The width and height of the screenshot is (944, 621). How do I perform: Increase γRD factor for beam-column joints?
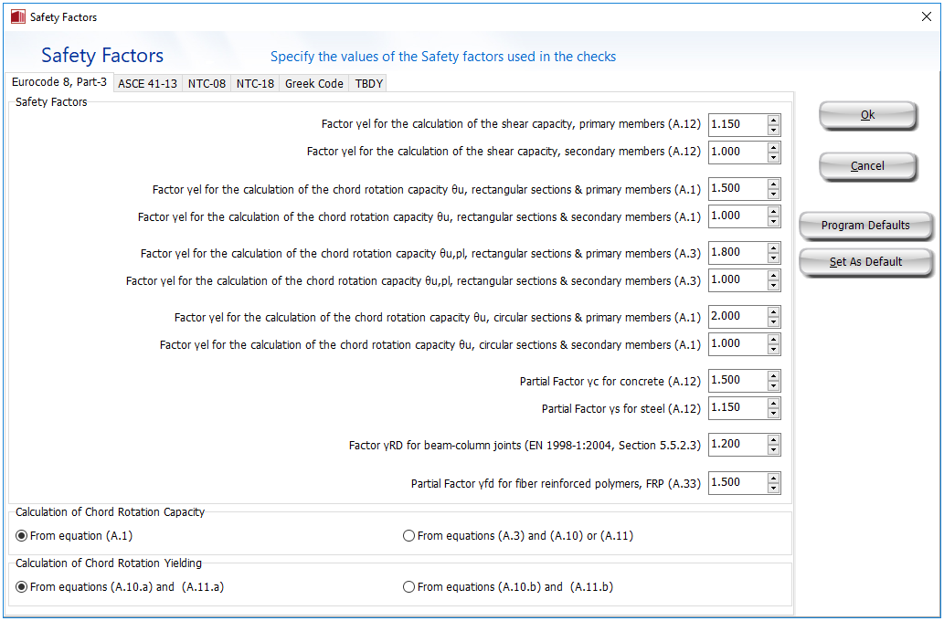point(774,439)
